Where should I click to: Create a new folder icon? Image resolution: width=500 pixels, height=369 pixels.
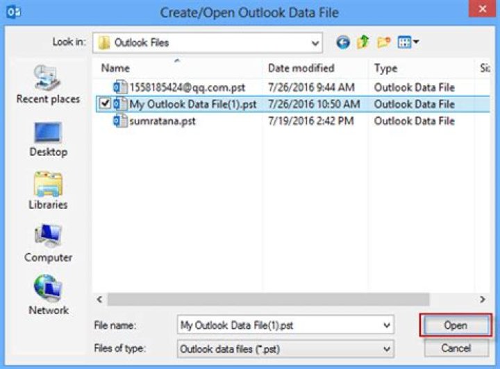coord(383,43)
